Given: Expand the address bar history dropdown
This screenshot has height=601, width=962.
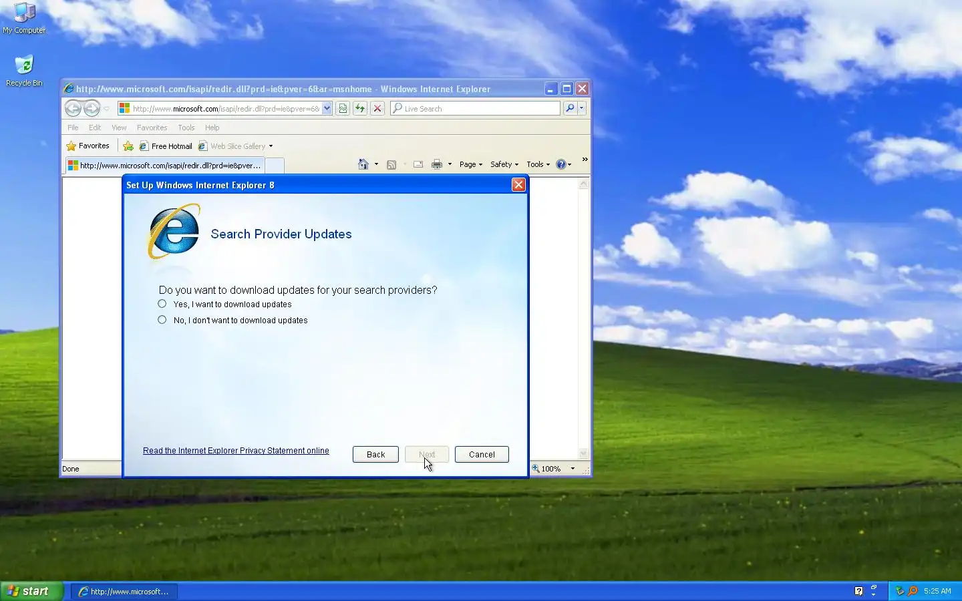Looking at the screenshot, I should click(x=327, y=108).
